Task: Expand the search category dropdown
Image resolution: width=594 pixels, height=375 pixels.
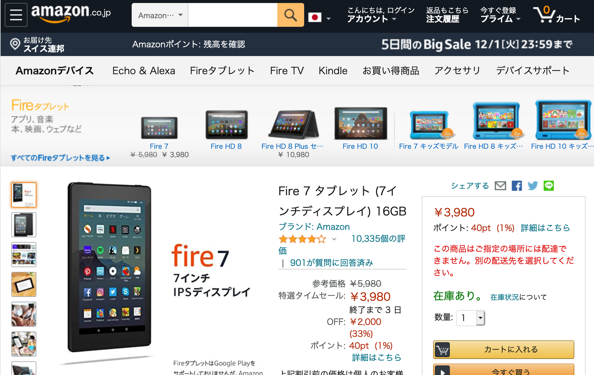Action: (x=160, y=15)
